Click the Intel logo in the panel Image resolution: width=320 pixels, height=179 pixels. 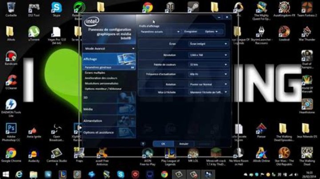[91, 21]
